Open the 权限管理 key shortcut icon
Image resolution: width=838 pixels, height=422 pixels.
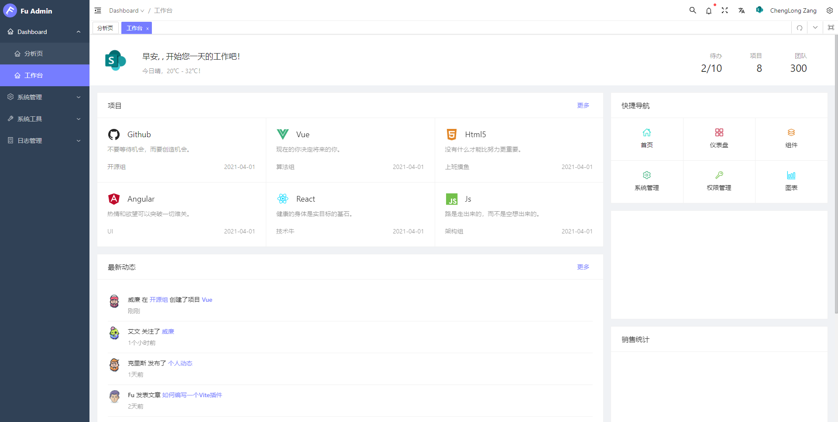click(x=719, y=175)
